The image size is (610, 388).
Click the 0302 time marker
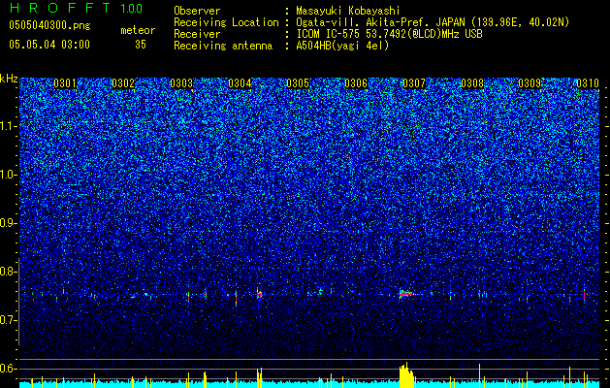[x=123, y=83]
